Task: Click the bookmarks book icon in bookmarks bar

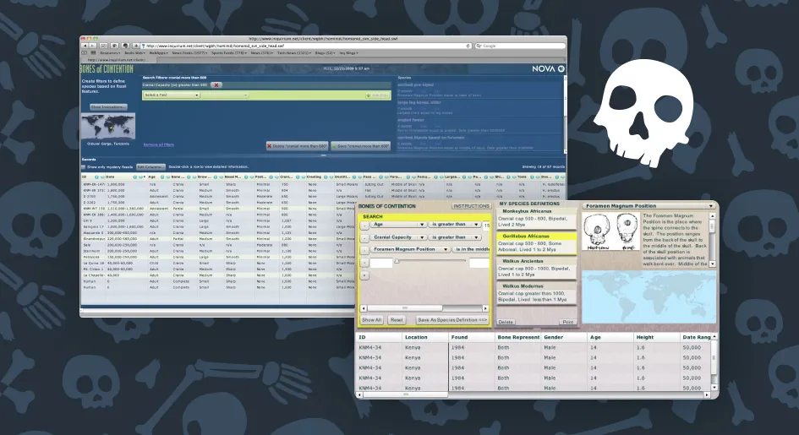Action: pos(84,53)
